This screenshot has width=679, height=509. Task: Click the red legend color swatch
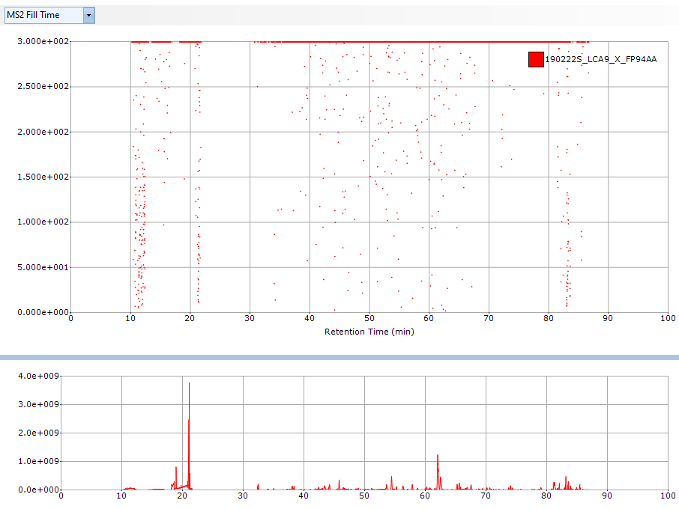(x=535, y=59)
